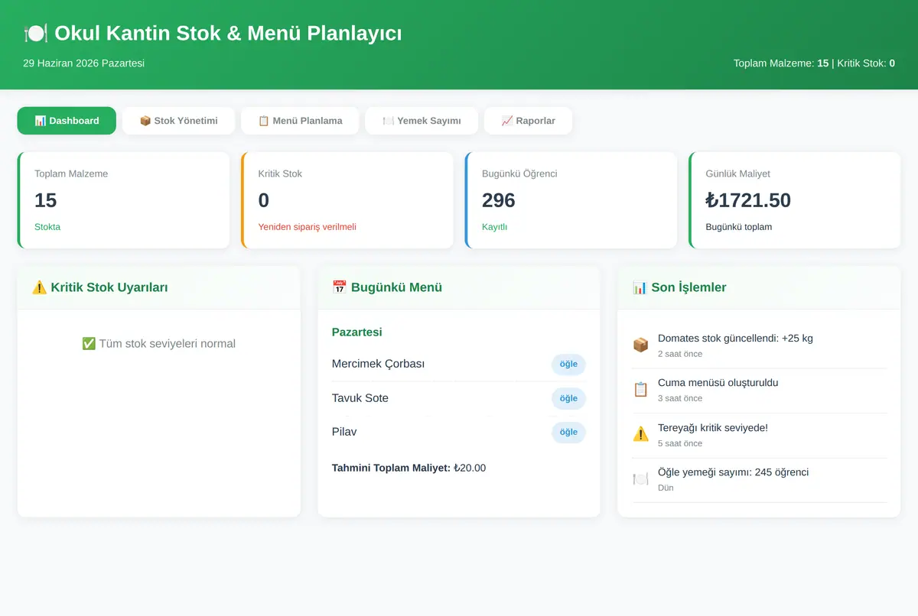Click 'Tereyağı kritik seviyede!' entry
This screenshot has height=616, width=918.
click(x=760, y=435)
